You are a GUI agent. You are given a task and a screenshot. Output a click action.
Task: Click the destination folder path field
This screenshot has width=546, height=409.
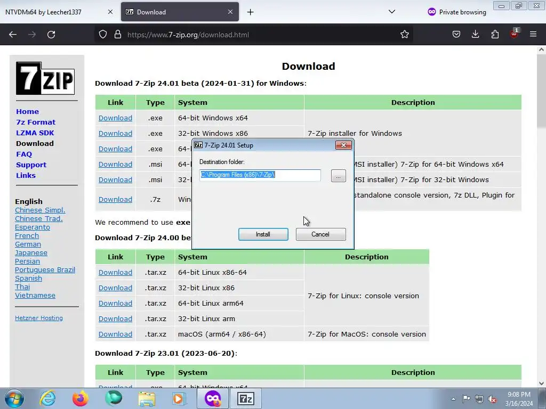click(x=260, y=175)
